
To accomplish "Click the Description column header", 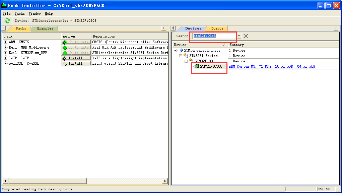I will click(x=130, y=36).
